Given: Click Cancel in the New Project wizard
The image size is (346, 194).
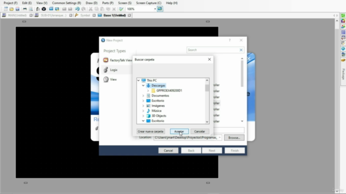Looking at the screenshot, I should [x=168, y=151].
